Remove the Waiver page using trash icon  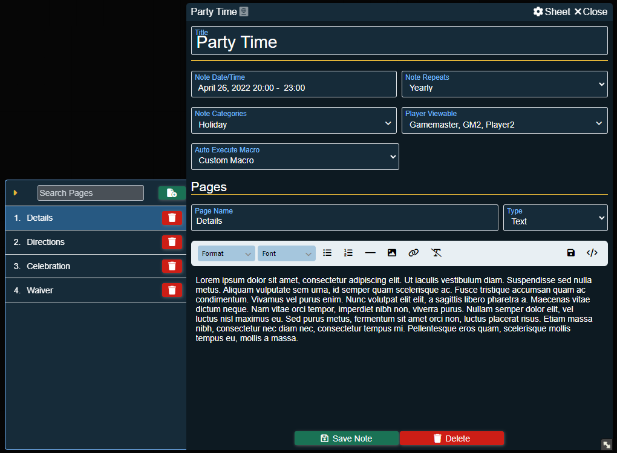tap(172, 290)
